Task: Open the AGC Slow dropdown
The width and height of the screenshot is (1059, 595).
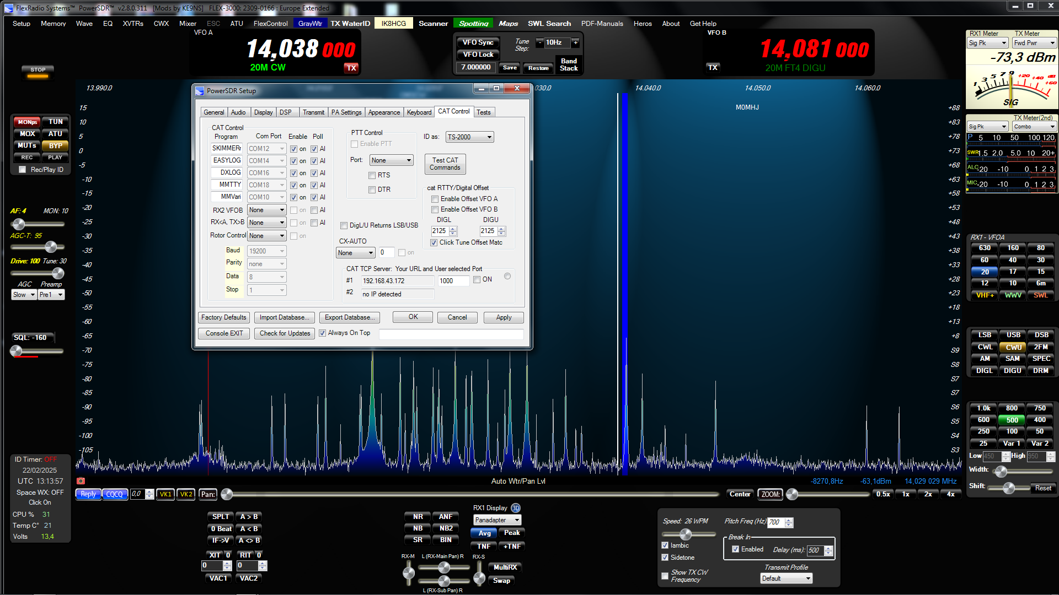Action: (x=24, y=295)
